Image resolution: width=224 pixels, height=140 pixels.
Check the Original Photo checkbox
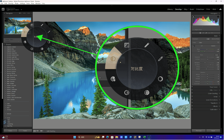click(193, 30)
